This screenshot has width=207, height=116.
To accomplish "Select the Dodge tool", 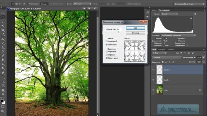I will 3,68.
